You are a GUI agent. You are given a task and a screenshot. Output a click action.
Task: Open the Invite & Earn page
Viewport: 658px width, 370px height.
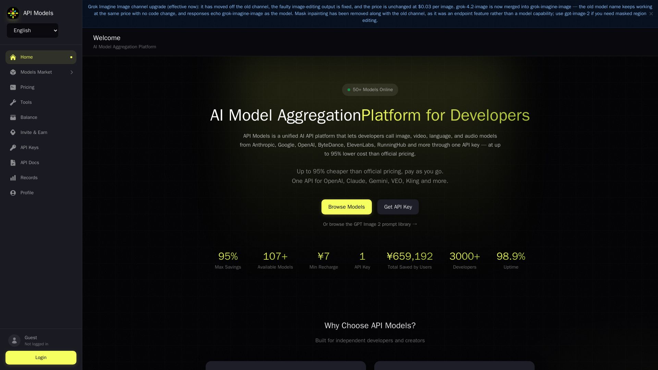41,133
